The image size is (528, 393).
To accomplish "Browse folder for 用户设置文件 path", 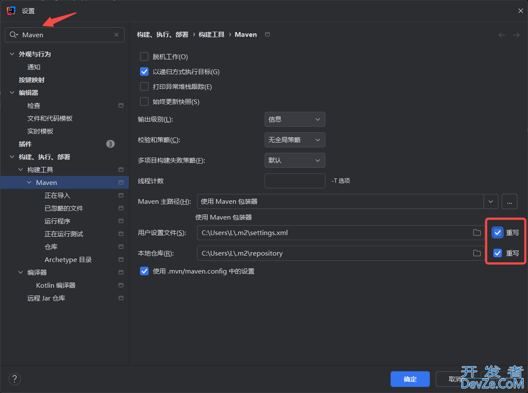I will coord(477,232).
